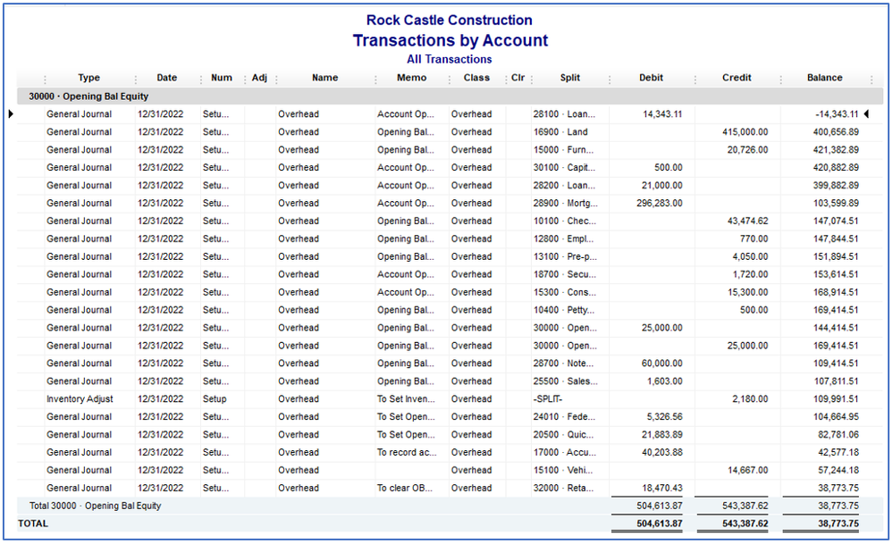Click the Balance column header

(825, 78)
